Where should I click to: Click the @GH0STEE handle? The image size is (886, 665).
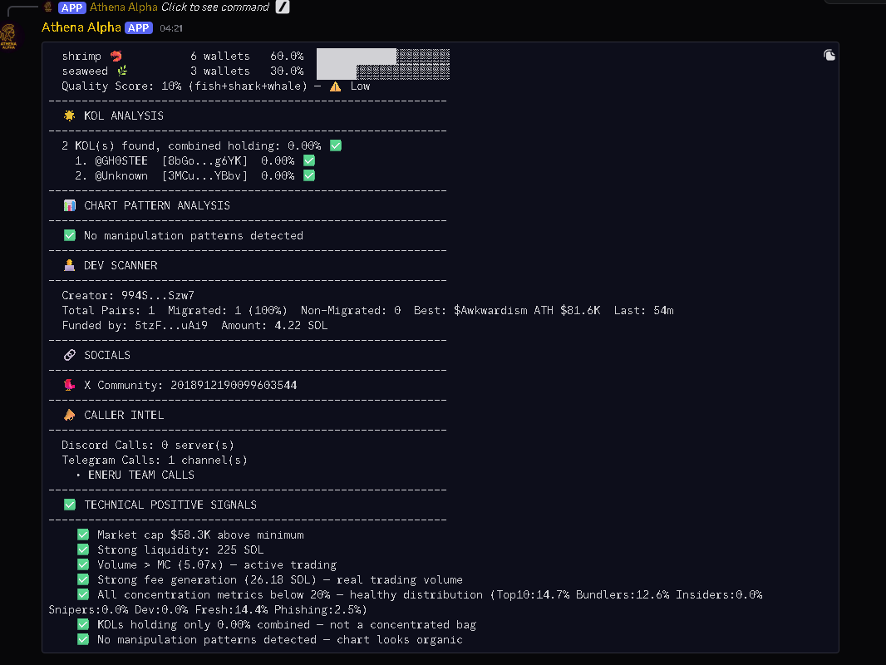point(121,160)
